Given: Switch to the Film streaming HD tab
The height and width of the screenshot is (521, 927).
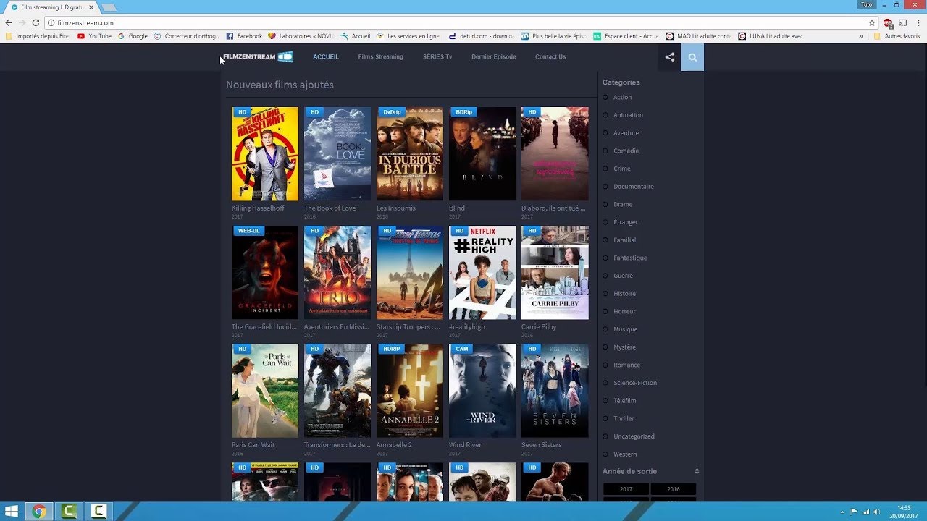Looking at the screenshot, I should [x=51, y=7].
